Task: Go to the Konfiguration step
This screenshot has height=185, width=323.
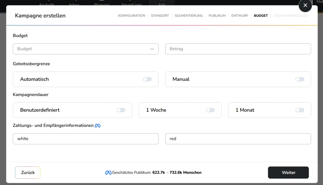Action: click(x=132, y=16)
